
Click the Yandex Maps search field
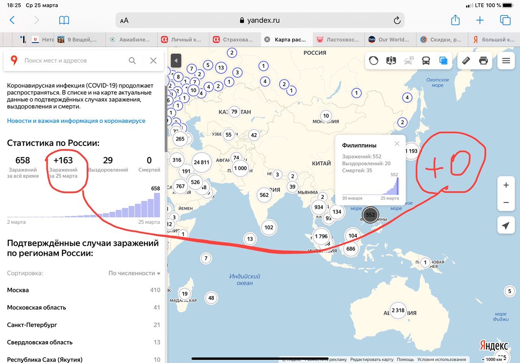point(73,61)
